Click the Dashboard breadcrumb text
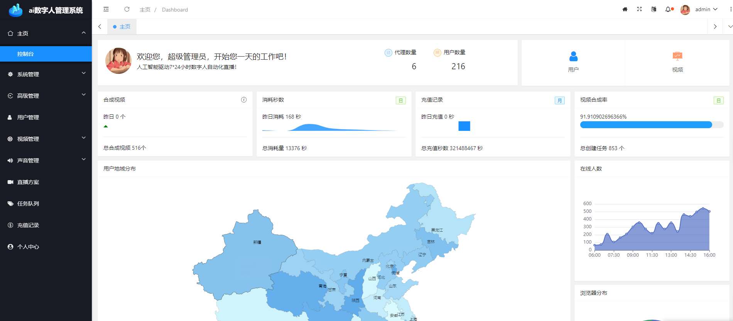The image size is (733, 321). [x=175, y=10]
